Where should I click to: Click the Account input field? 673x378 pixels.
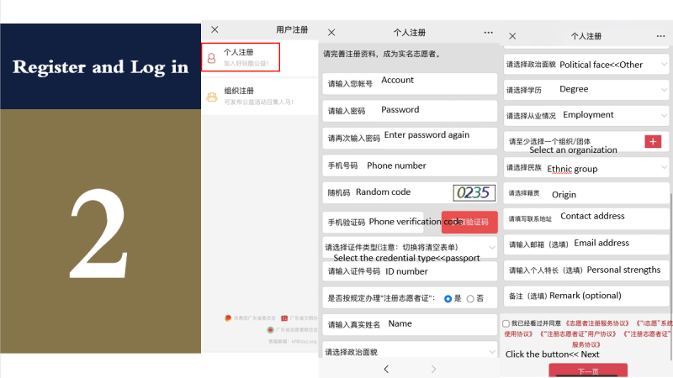(410, 84)
